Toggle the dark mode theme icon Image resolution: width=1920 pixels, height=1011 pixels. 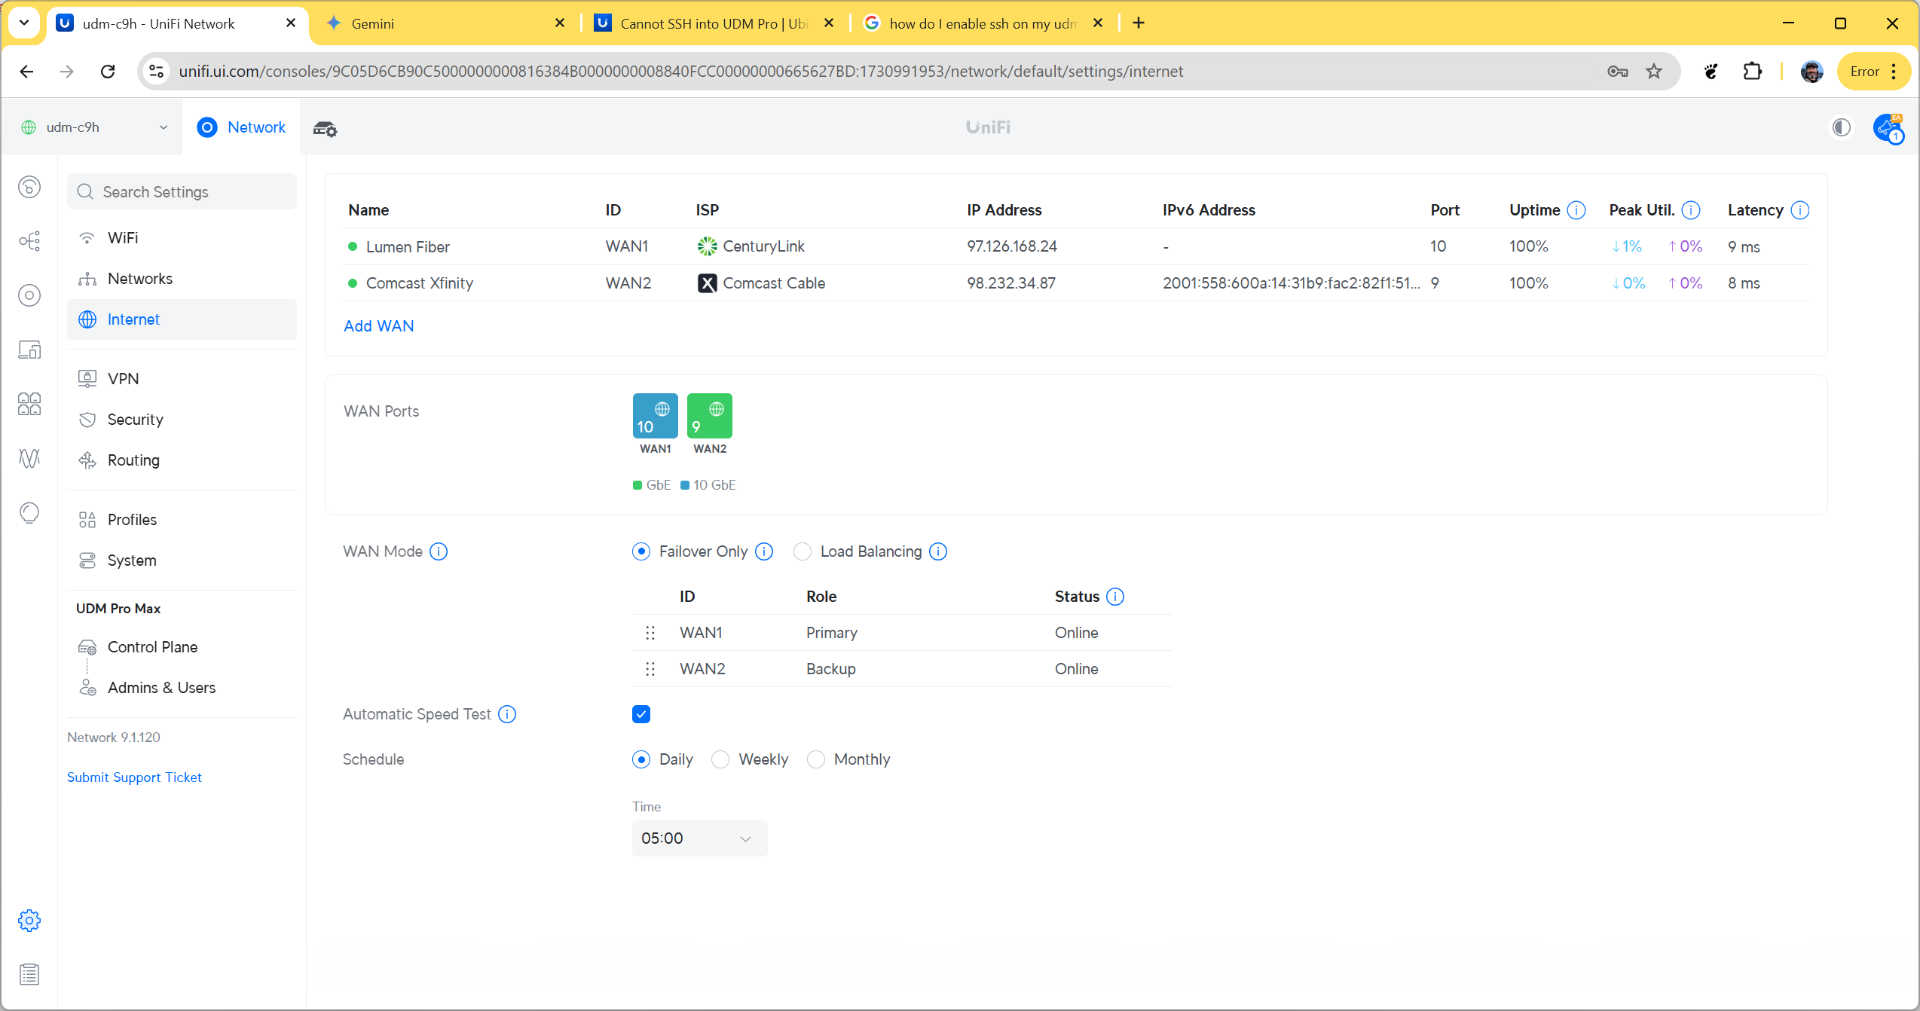[x=1841, y=127]
